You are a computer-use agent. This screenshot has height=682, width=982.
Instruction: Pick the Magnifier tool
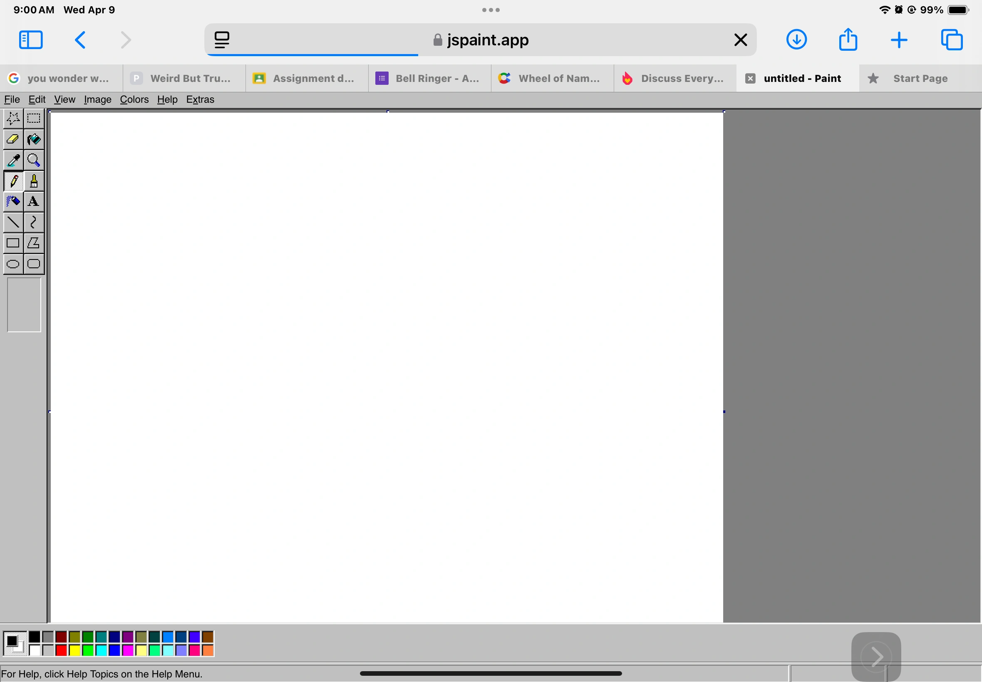(34, 160)
